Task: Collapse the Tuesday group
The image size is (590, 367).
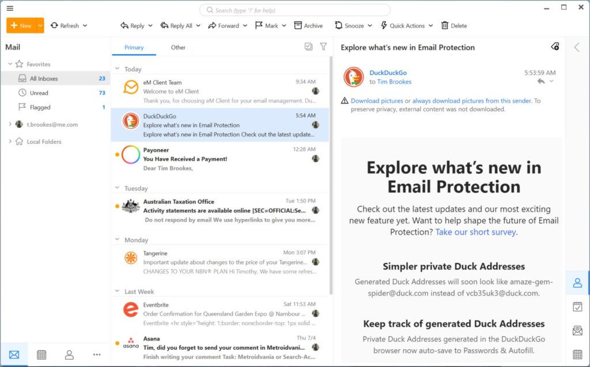Action: click(x=118, y=188)
